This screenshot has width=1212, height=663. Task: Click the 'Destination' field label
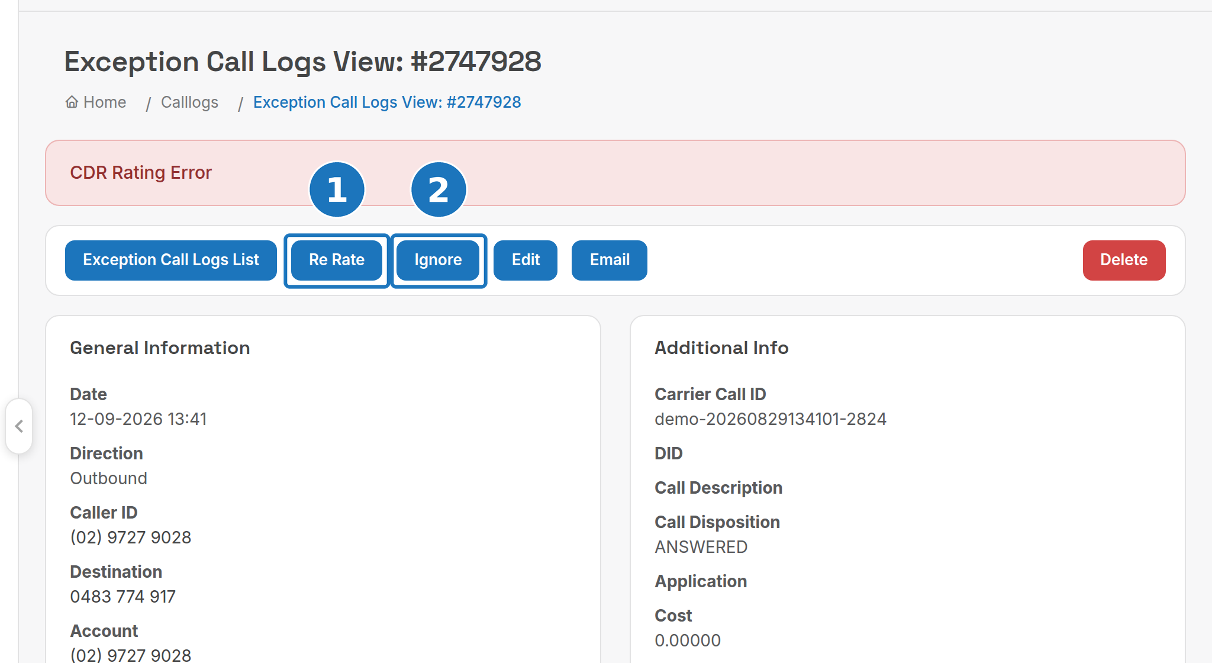pyautogui.click(x=116, y=572)
